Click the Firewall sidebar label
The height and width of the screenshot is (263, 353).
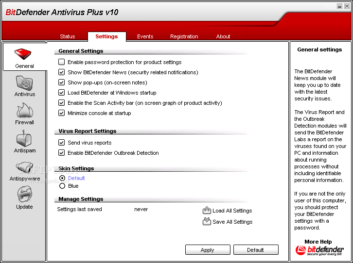pyautogui.click(x=24, y=122)
